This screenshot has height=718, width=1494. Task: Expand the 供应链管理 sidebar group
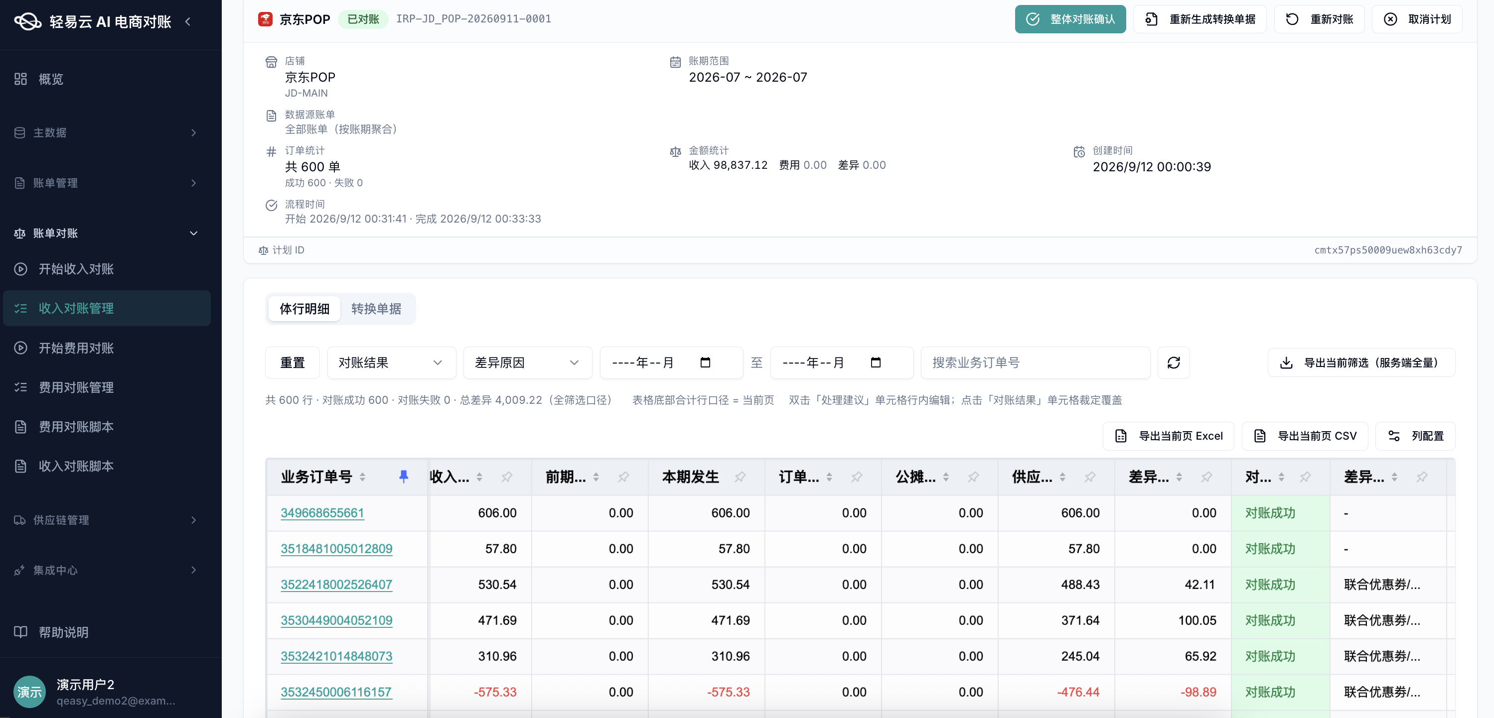coord(107,520)
